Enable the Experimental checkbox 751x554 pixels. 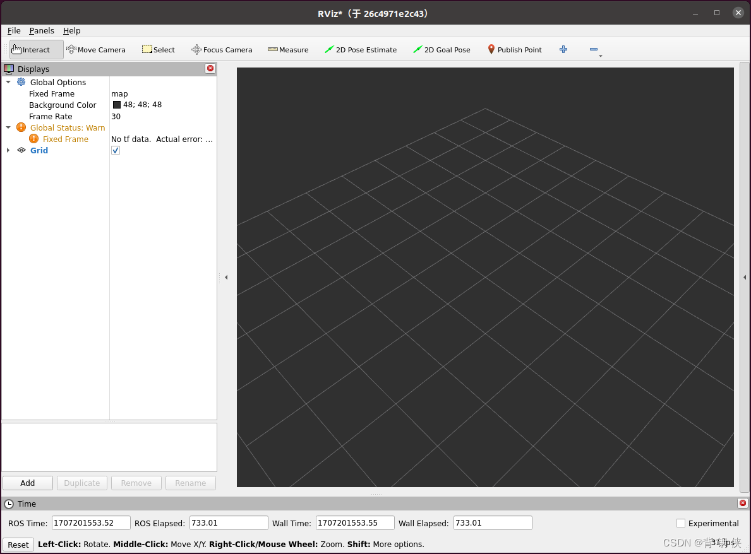681,523
